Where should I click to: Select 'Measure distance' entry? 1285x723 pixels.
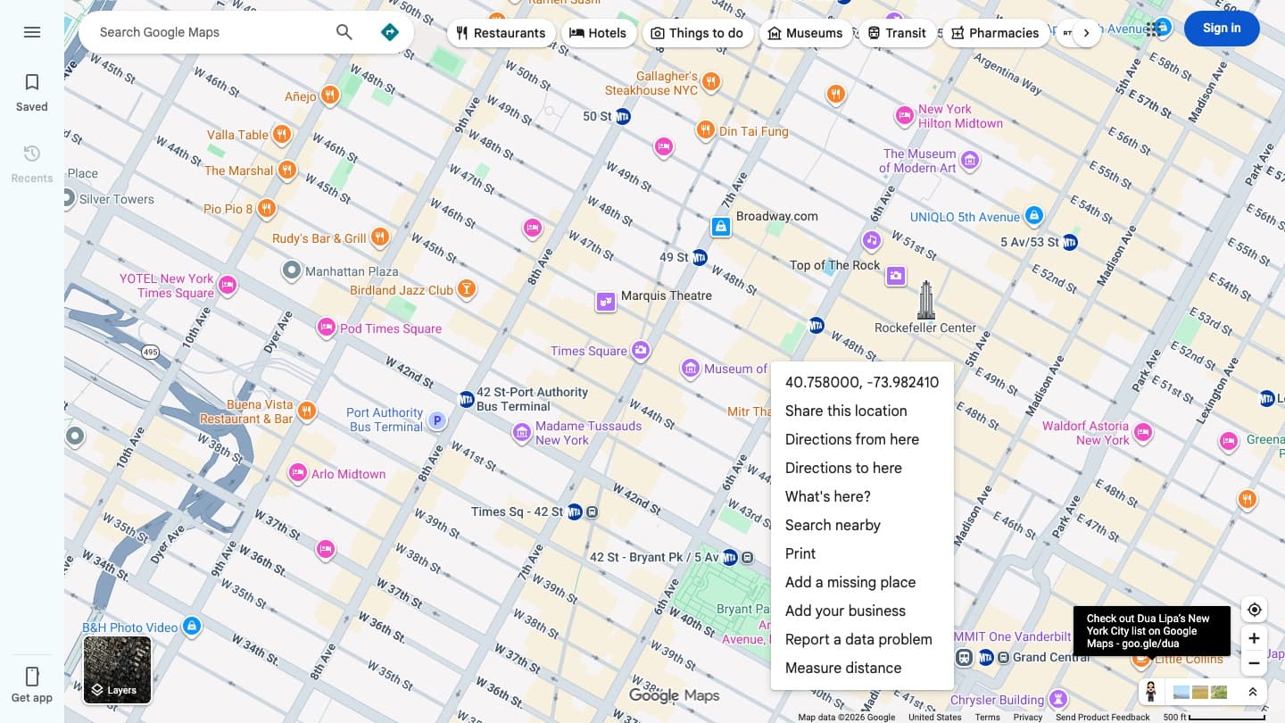(x=862, y=668)
